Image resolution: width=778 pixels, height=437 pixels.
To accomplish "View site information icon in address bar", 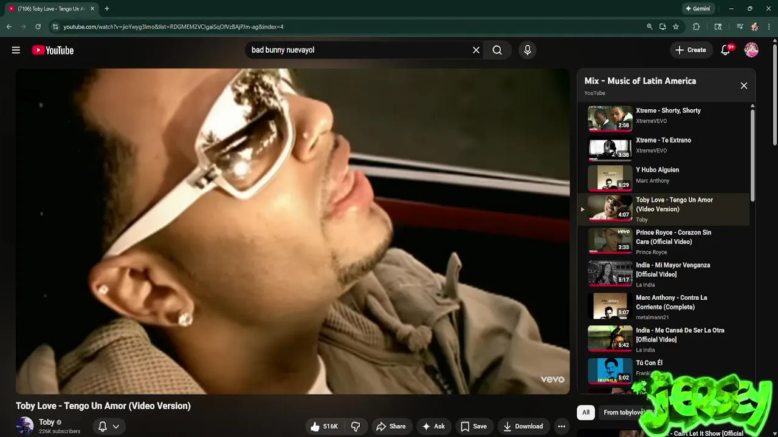I will pos(55,27).
